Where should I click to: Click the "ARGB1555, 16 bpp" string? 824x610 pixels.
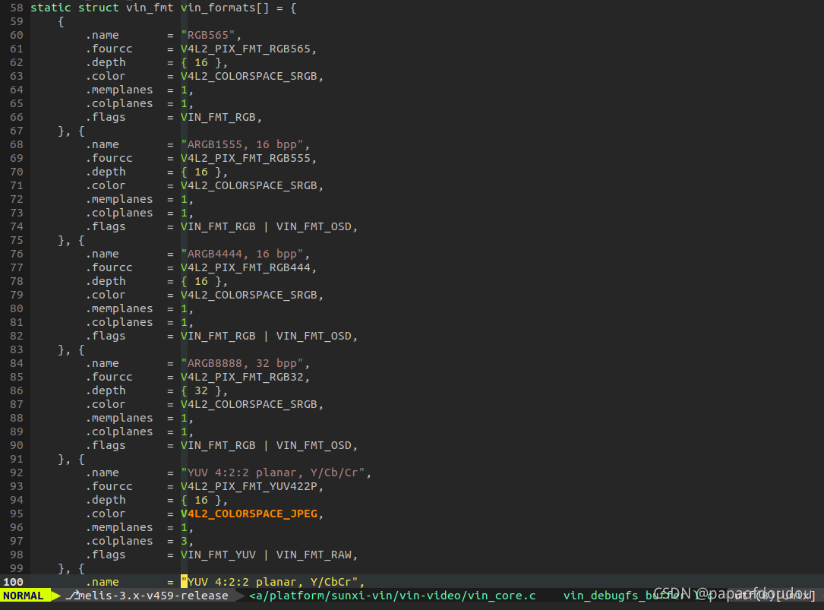(242, 144)
